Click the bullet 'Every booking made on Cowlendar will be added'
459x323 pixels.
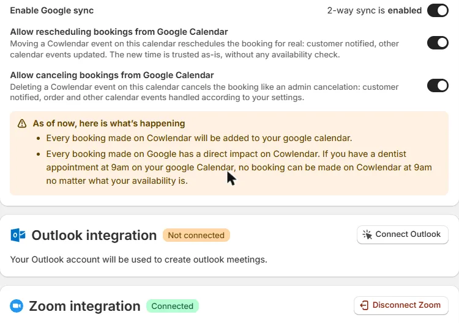(199, 138)
